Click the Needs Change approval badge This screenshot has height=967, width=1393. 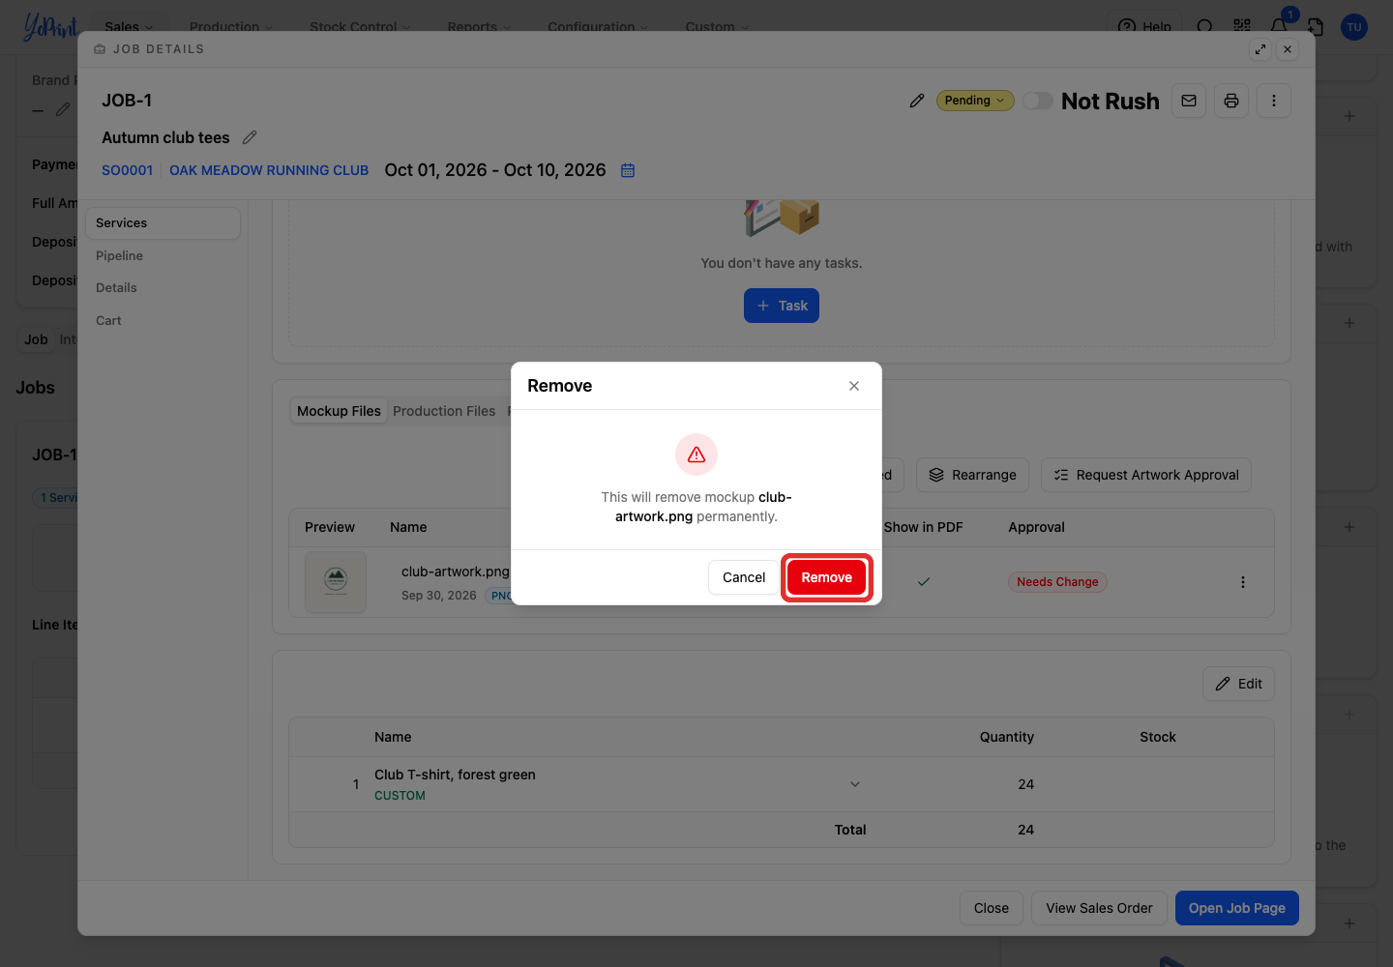coord(1057,582)
